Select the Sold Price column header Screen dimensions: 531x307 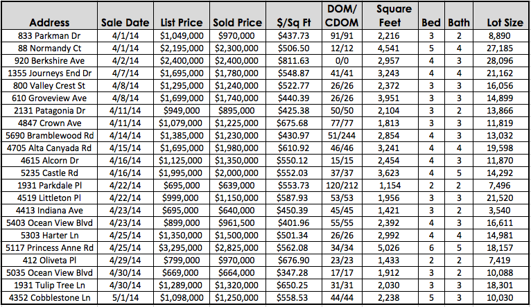[x=239, y=22]
